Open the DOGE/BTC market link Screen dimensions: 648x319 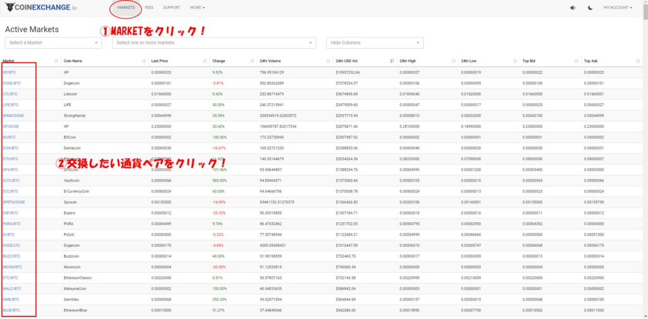point(11,83)
